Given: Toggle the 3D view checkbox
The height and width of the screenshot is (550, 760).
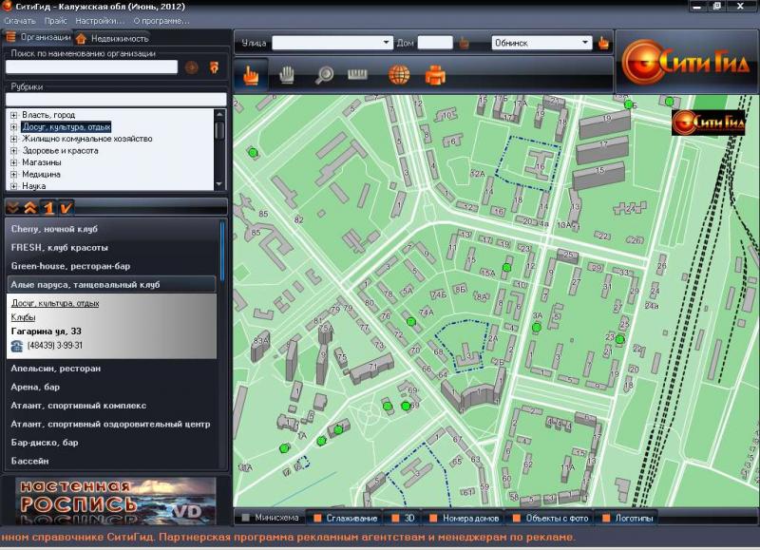Looking at the screenshot, I should coord(395,518).
